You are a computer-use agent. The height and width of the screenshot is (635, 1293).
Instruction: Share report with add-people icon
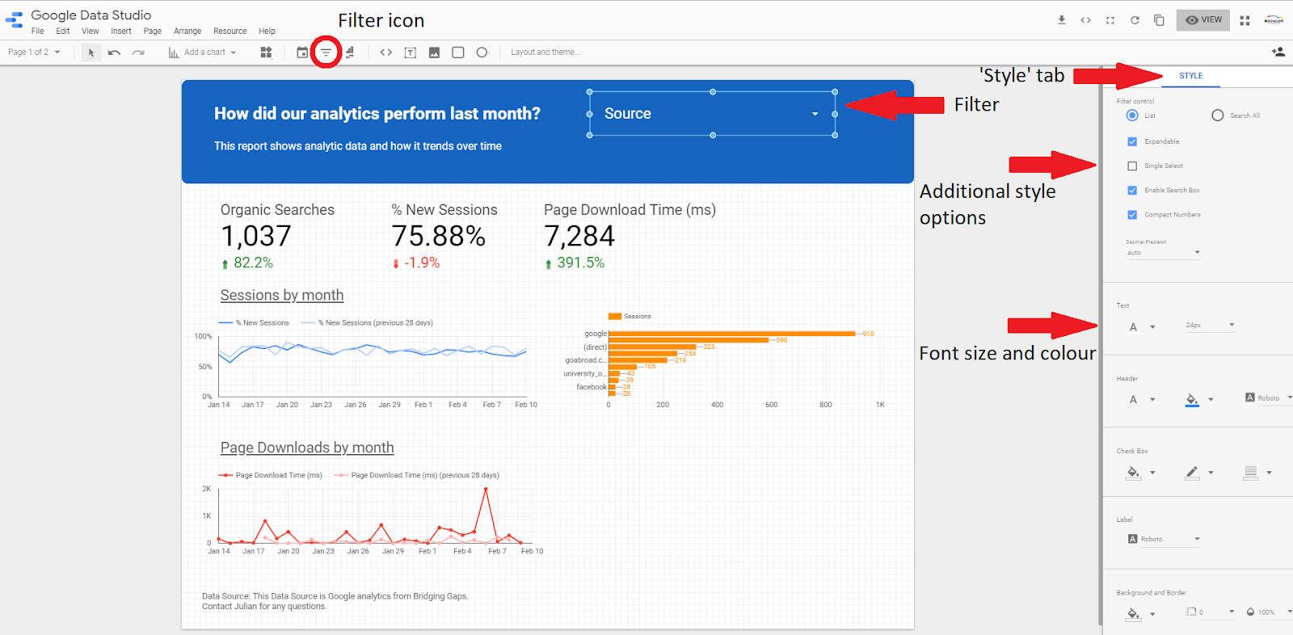coord(1278,52)
